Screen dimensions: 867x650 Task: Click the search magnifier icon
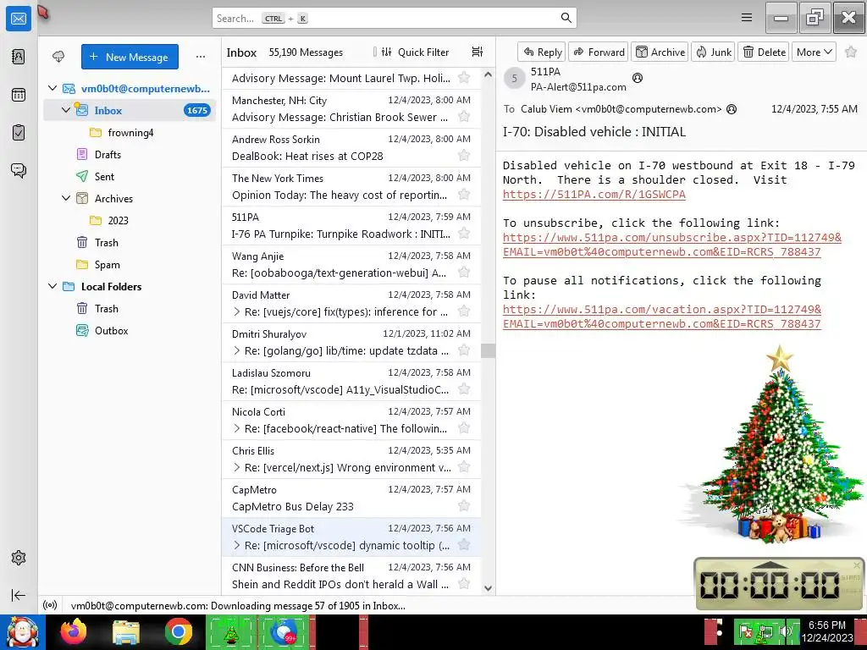point(566,18)
